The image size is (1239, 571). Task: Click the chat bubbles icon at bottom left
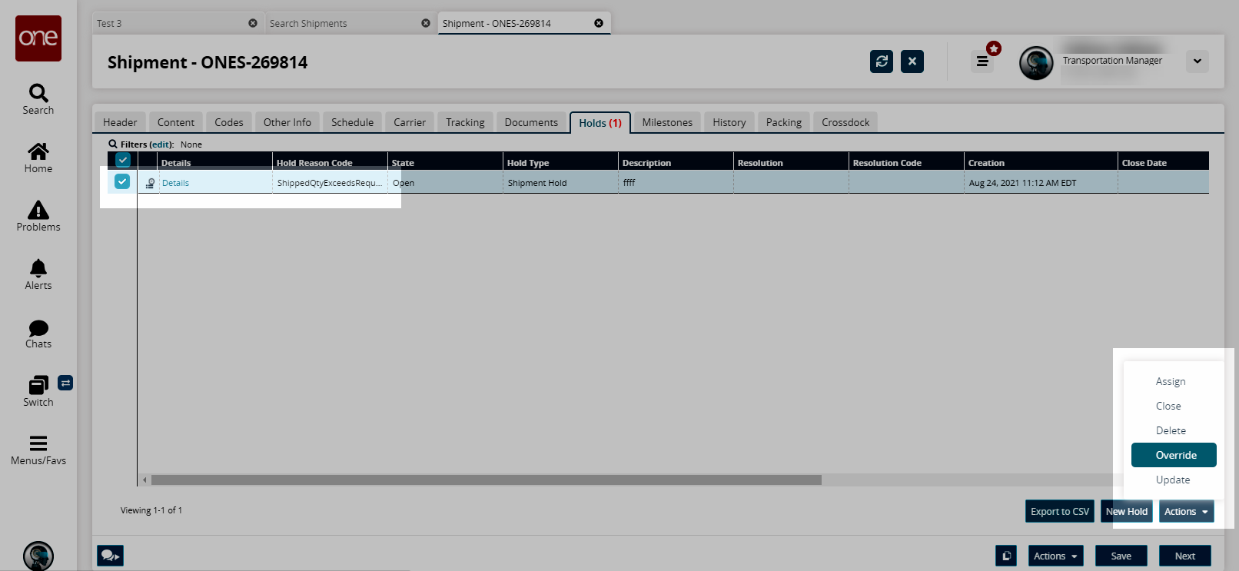pos(110,556)
